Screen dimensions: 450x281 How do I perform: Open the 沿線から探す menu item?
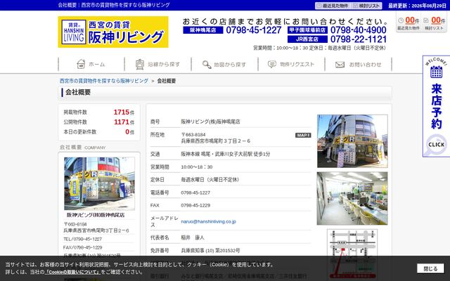[157, 64]
